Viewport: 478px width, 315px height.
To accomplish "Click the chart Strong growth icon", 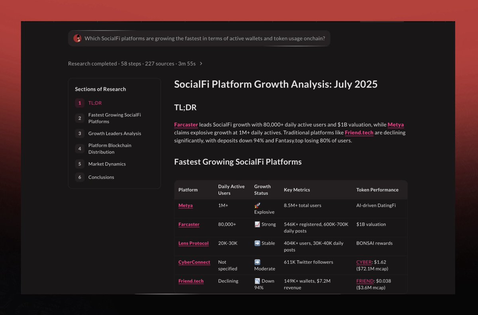I will [x=257, y=224].
